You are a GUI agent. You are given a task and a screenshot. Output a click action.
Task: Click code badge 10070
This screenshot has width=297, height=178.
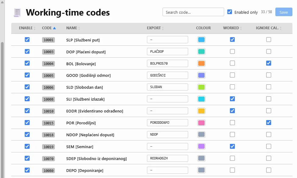[x=48, y=159]
